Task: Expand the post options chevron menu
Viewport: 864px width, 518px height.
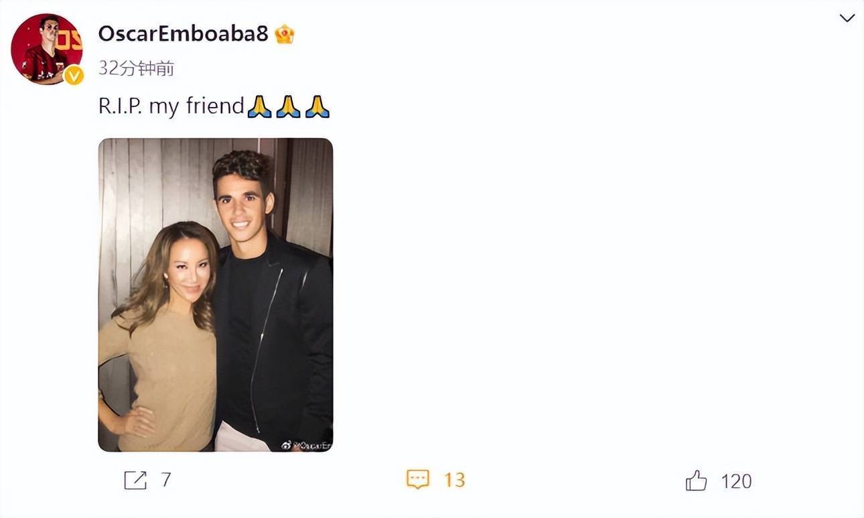Action: coord(847,18)
